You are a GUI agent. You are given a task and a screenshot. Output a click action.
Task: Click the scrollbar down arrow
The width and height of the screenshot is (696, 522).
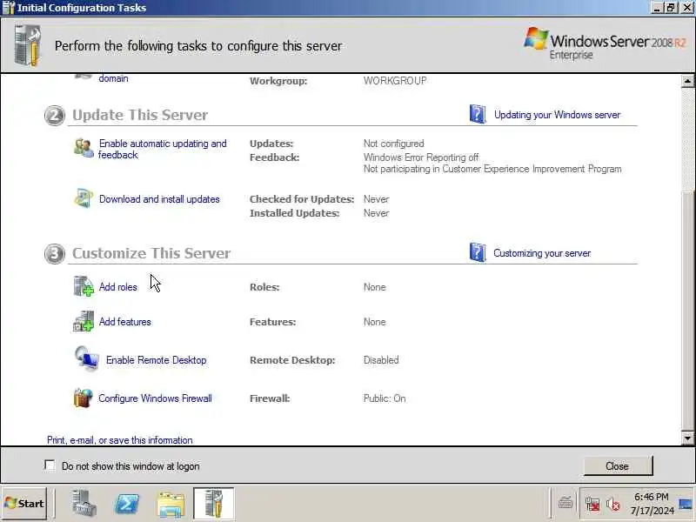coord(687,438)
